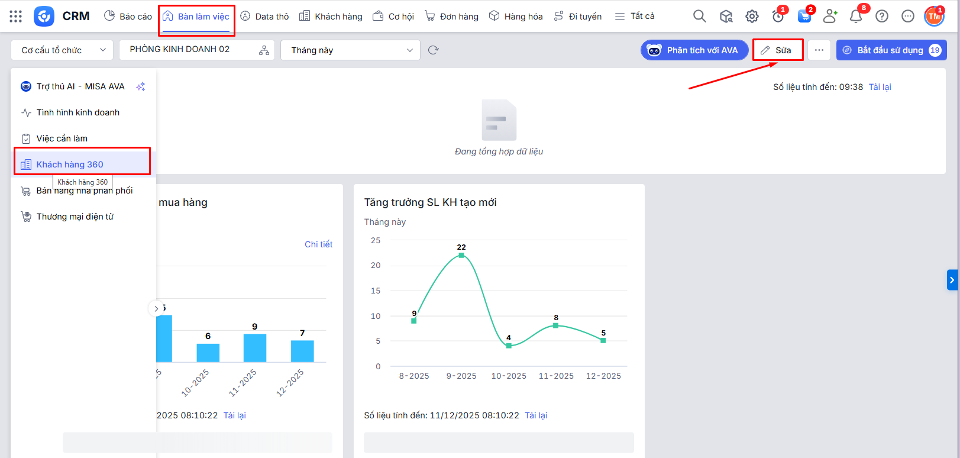Viewport: 960px width, 458px height.
Task: Open the timer reminder icon
Action: pos(778,17)
